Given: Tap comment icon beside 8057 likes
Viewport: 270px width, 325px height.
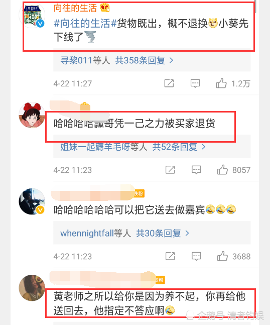Looking at the screenshot, I should tap(196, 170).
